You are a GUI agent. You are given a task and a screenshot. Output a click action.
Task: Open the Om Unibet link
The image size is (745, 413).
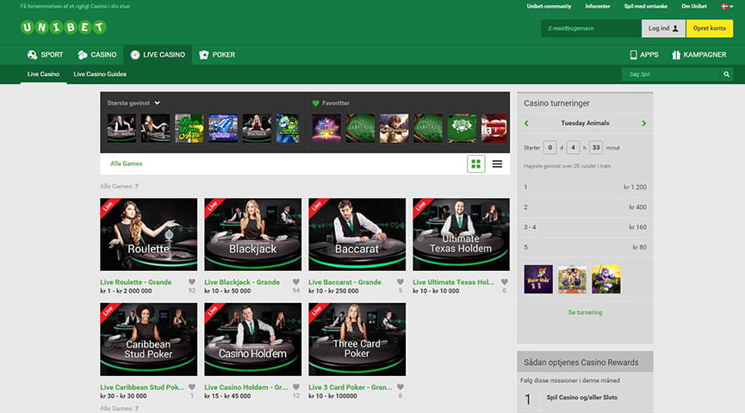click(x=693, y=6)
